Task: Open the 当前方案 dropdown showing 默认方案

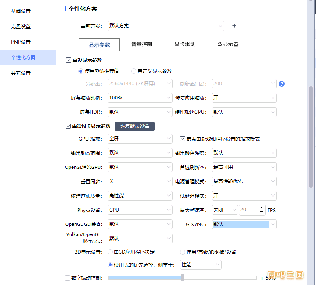Action: coord(166,26)
